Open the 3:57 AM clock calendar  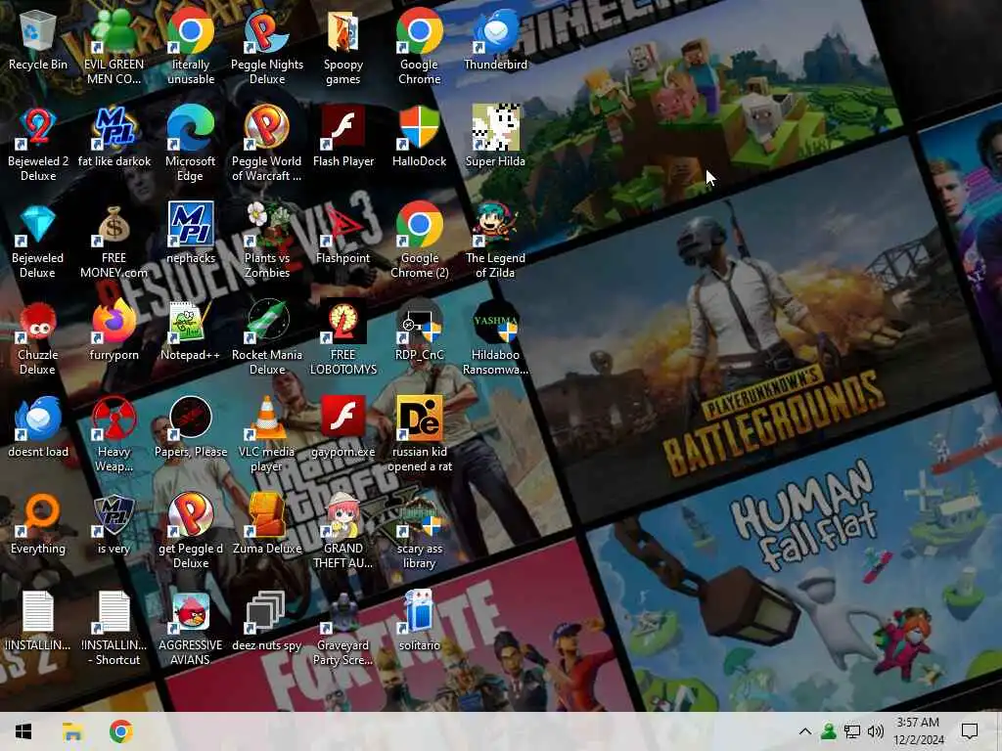[x=918, y=731]
